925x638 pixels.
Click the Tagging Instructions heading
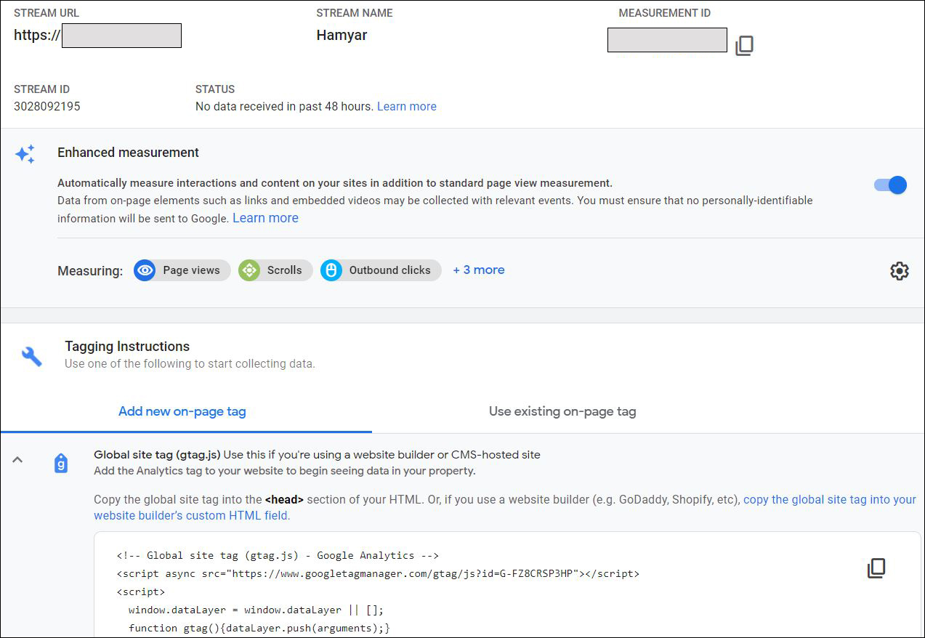tap(127, 347)
